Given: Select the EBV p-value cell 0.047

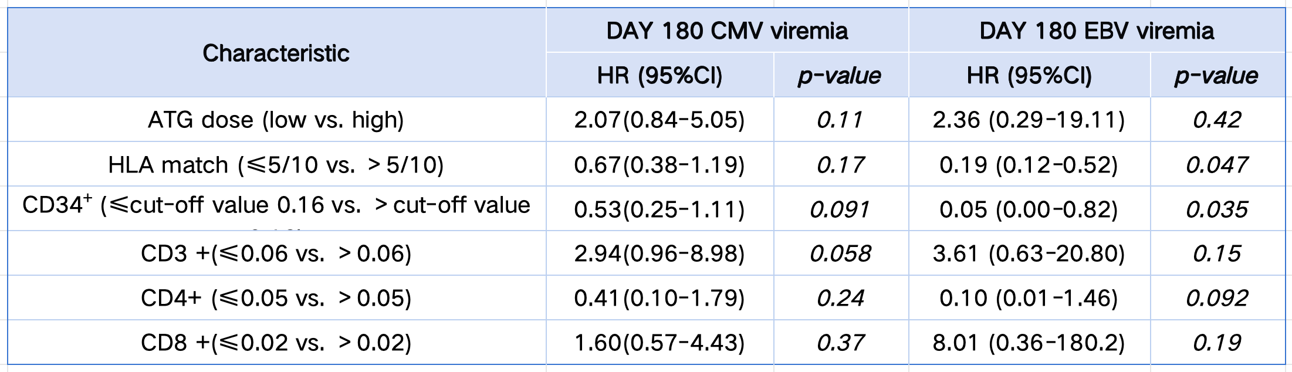Looking at the screenshot, I should (1217, 165).
